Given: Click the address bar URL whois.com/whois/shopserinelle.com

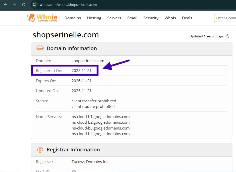Looking at the screenshot, I should pos(68,5).
